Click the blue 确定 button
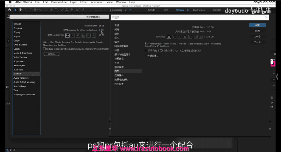The width and height of the screenshot is (281, 152). pos(257,25)
